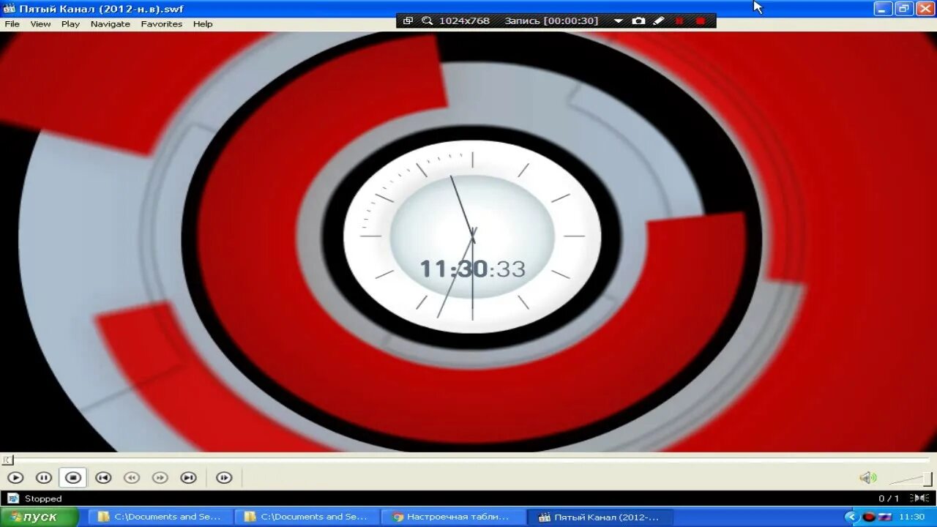Click the recorder magnifier zoom icon
The image size is (937, 527).
[x=427, y=20]
